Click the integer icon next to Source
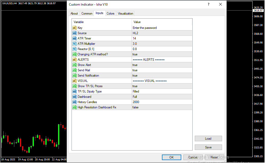Image resolution: width=265 pixels, height=163 pixels. (x=74, y=33)
